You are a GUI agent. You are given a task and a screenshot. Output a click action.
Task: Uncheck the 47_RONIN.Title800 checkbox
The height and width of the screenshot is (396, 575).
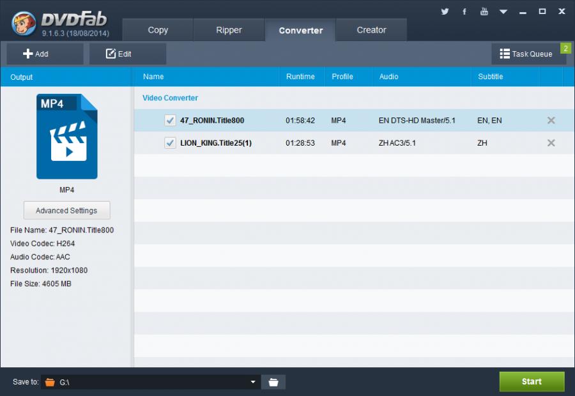point(170,120)
